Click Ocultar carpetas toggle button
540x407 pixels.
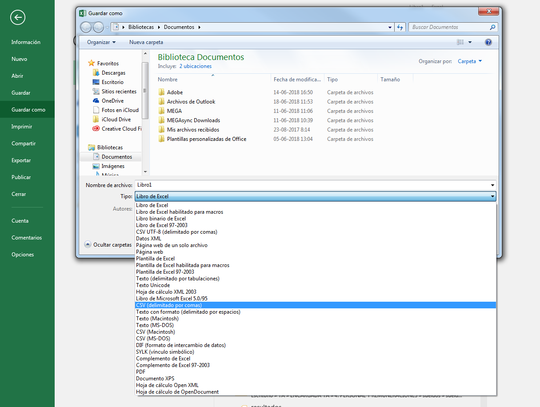tap(108, 245)
